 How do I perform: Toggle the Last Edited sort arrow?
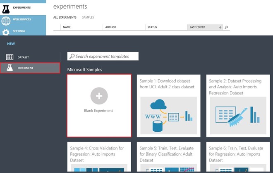220,27
